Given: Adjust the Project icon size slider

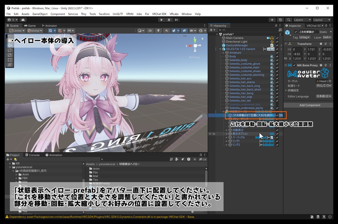Looking at the screenshot, I should (192, 212).
